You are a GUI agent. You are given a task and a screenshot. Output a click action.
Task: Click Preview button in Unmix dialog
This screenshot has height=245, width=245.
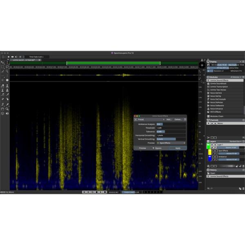(x=143, y=148)
